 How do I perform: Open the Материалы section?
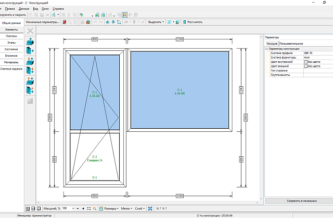click(x=11, y=62)
